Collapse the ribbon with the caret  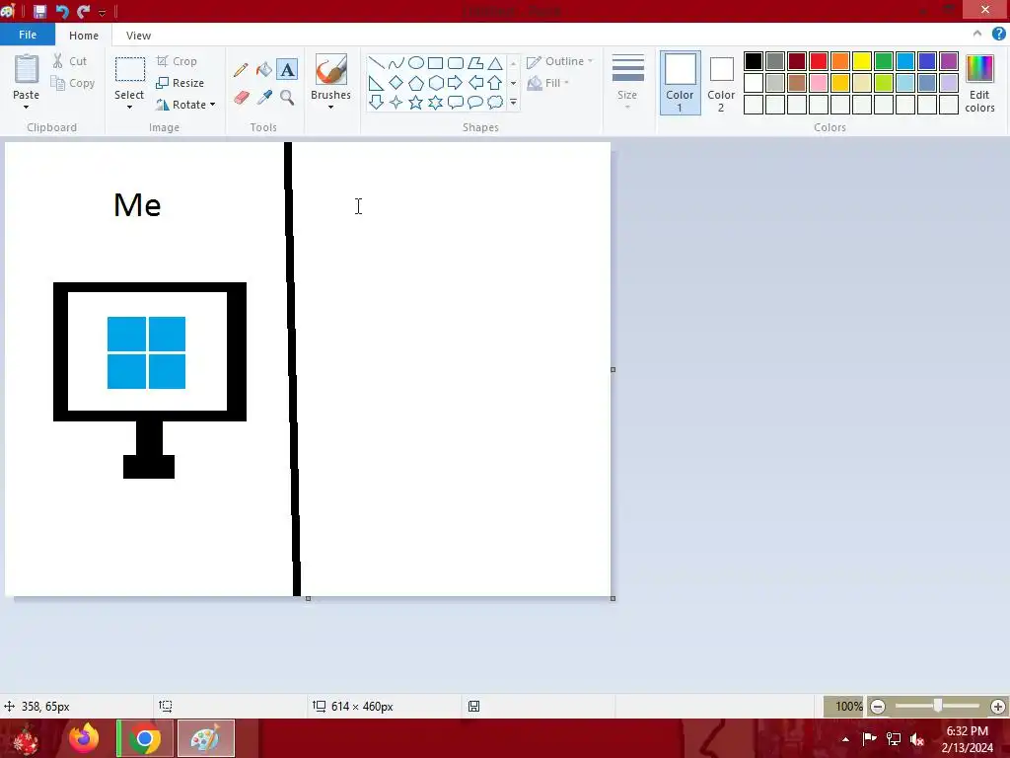pyautogui.click(x=977, y=35)
